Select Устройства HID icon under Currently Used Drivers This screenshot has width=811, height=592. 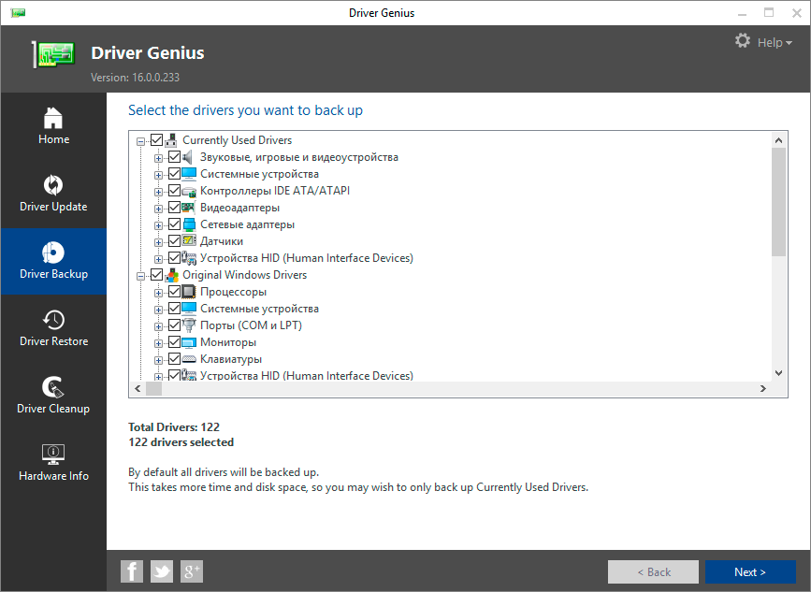pos(189,258)
